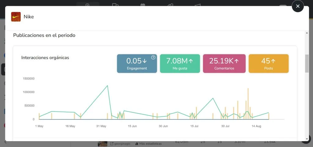This screenshot has width=313, height=147.
Task: Select the Me gusta 7.08M card
Action: pos(180,64)
